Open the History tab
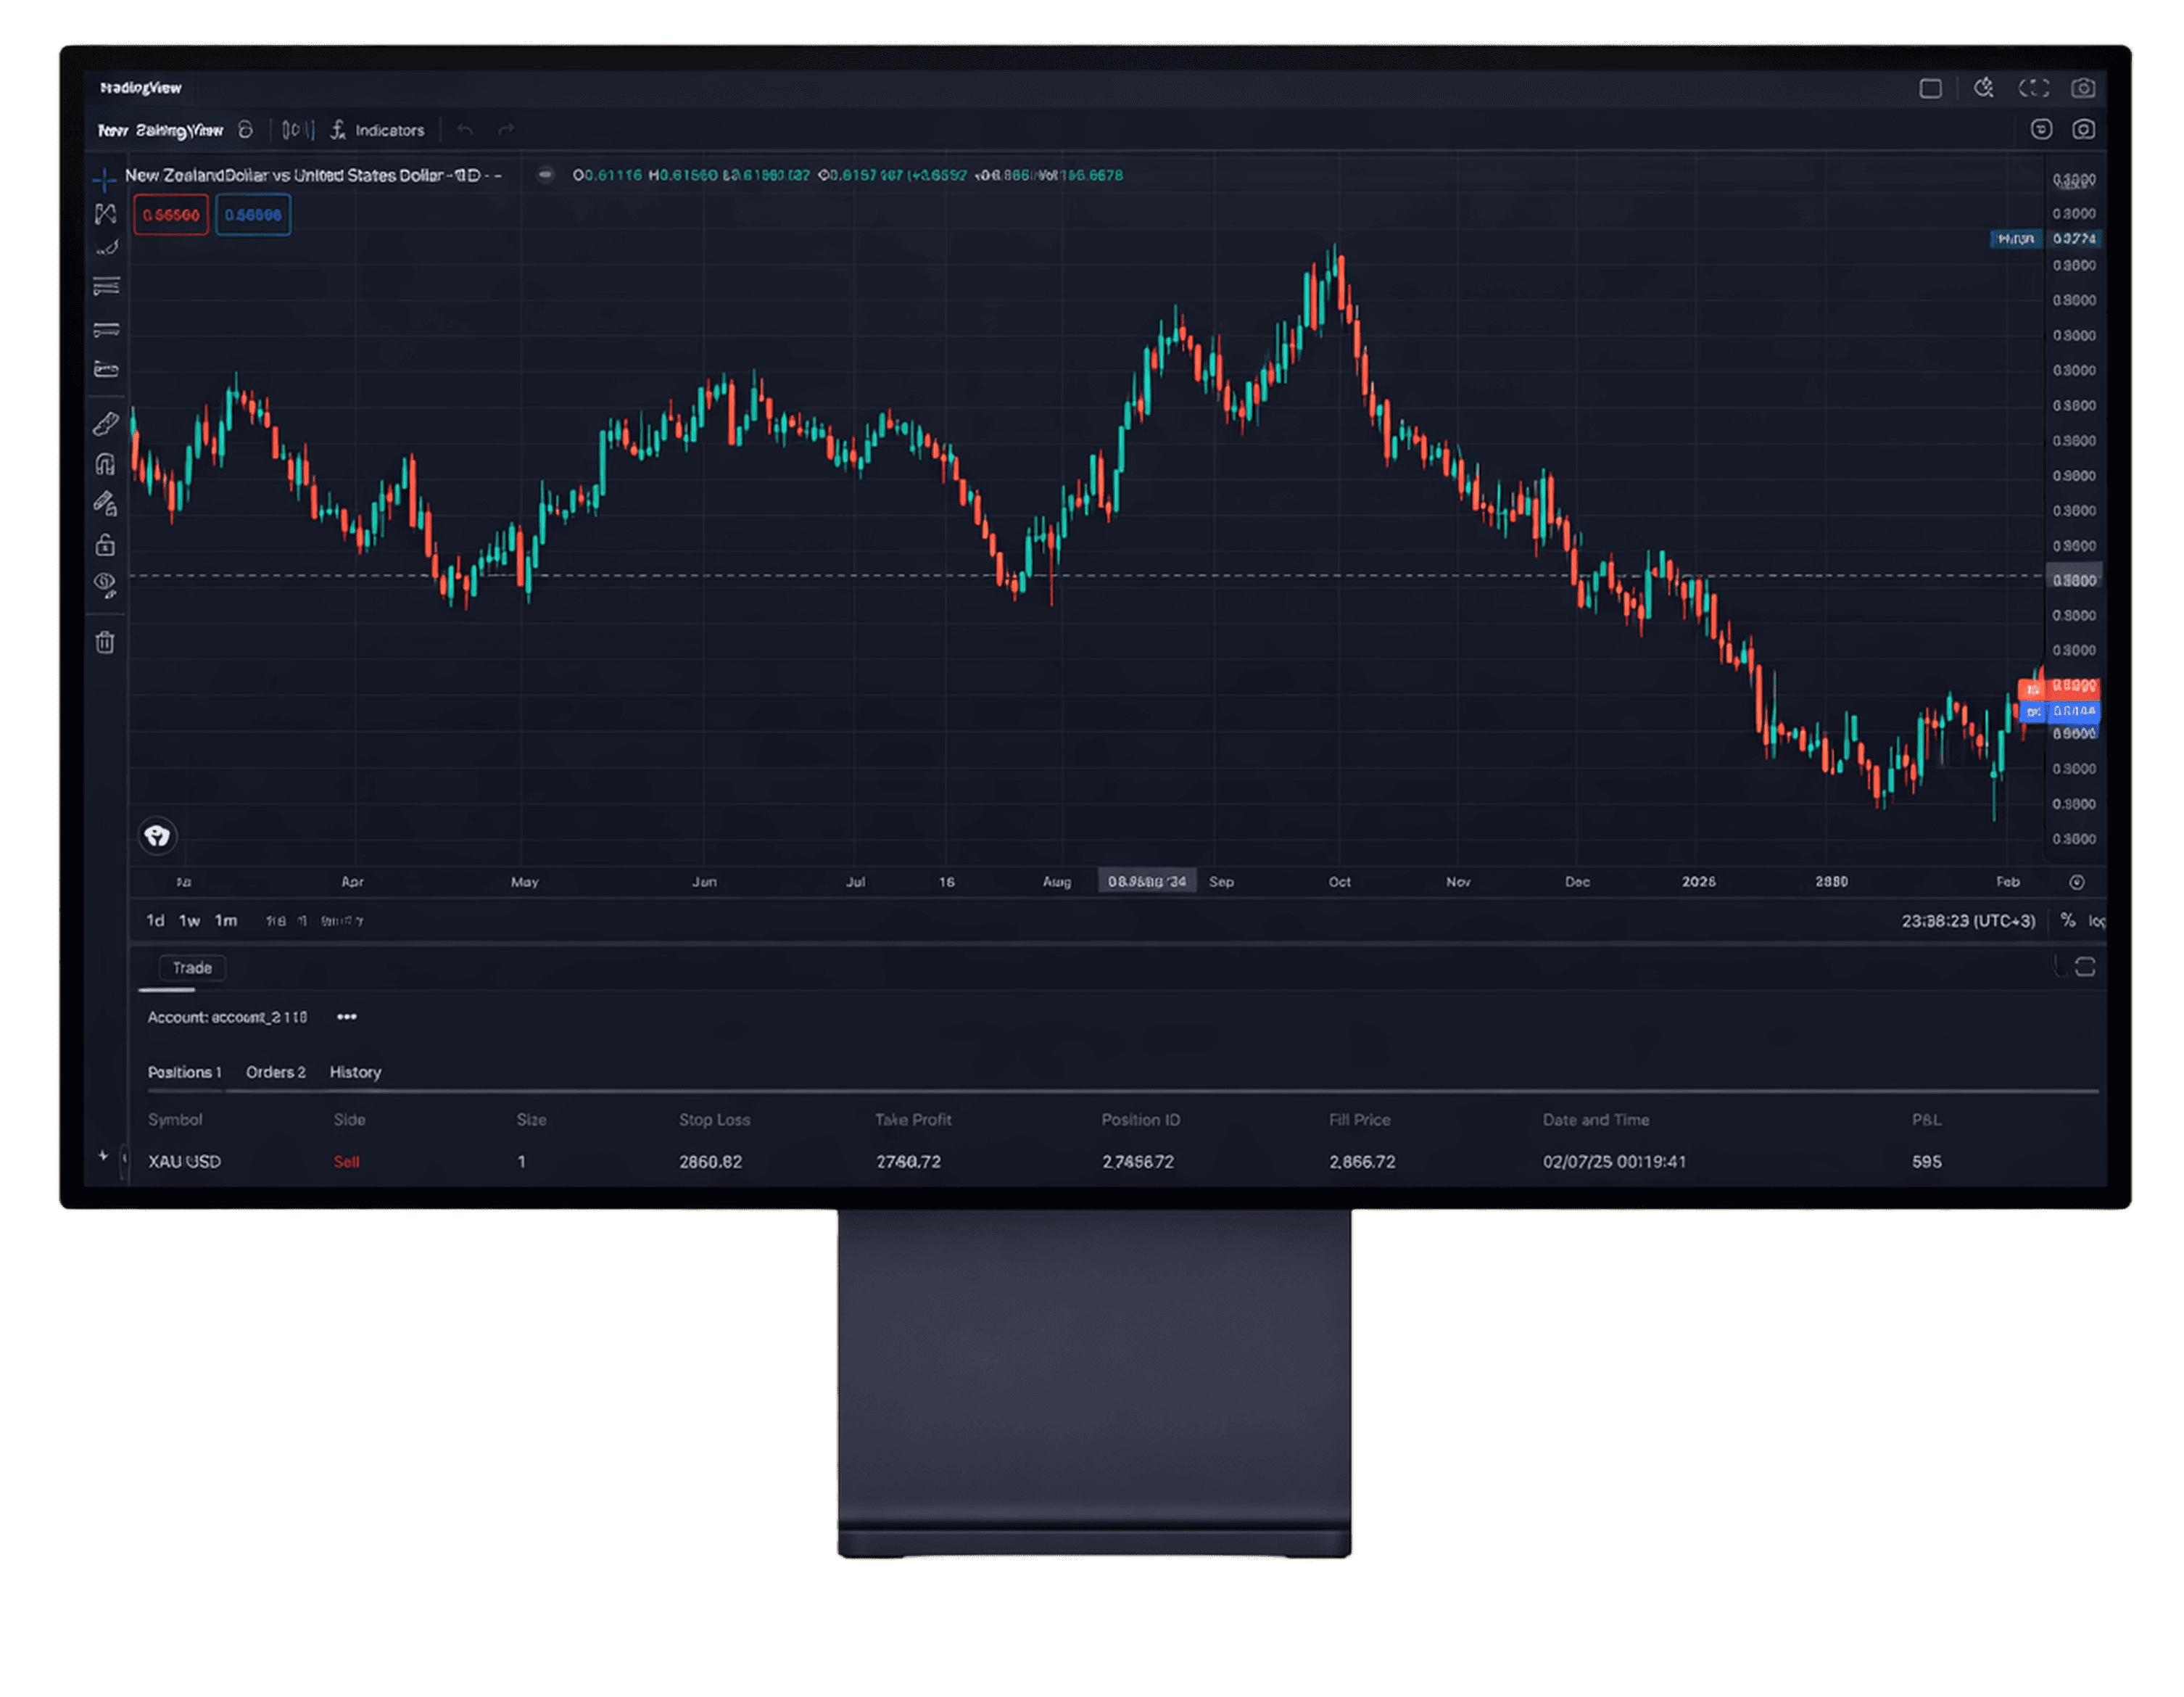 click(x=355, y=1072)
